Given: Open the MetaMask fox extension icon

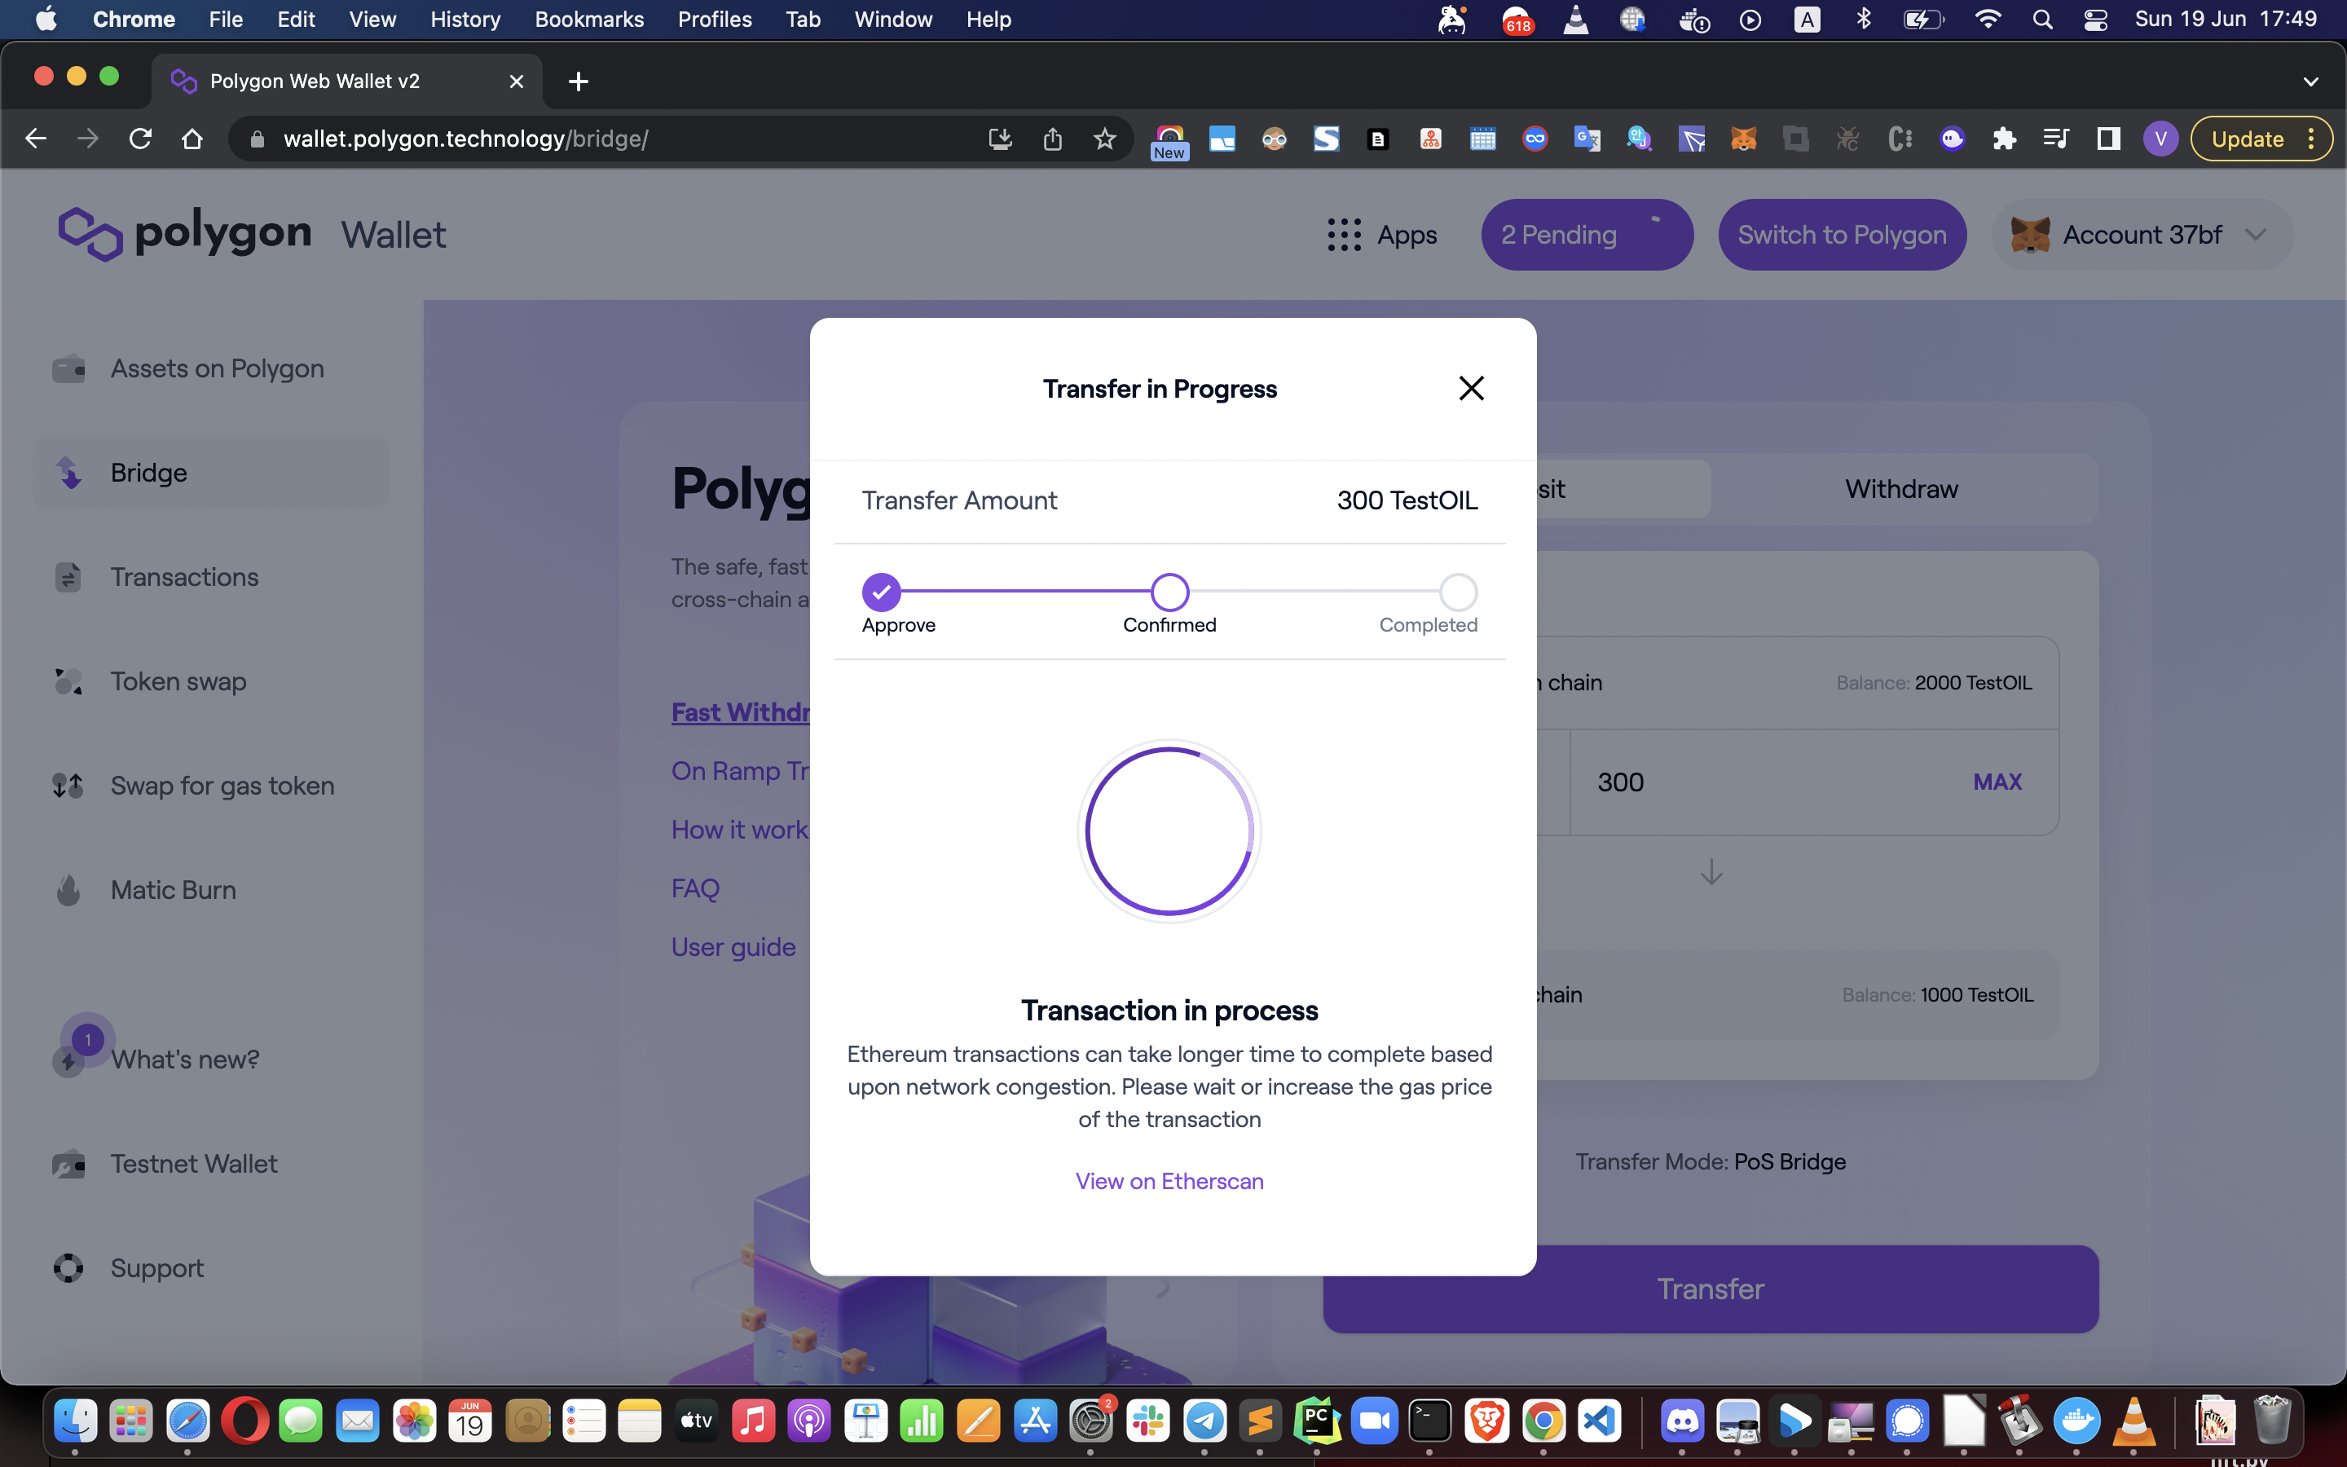Looking at the screenshot, I should [x=1743, y=139].
